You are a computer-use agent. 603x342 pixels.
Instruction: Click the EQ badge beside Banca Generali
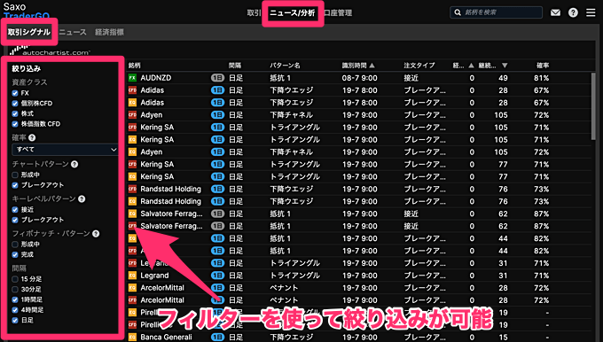click(x=132, y=337)
